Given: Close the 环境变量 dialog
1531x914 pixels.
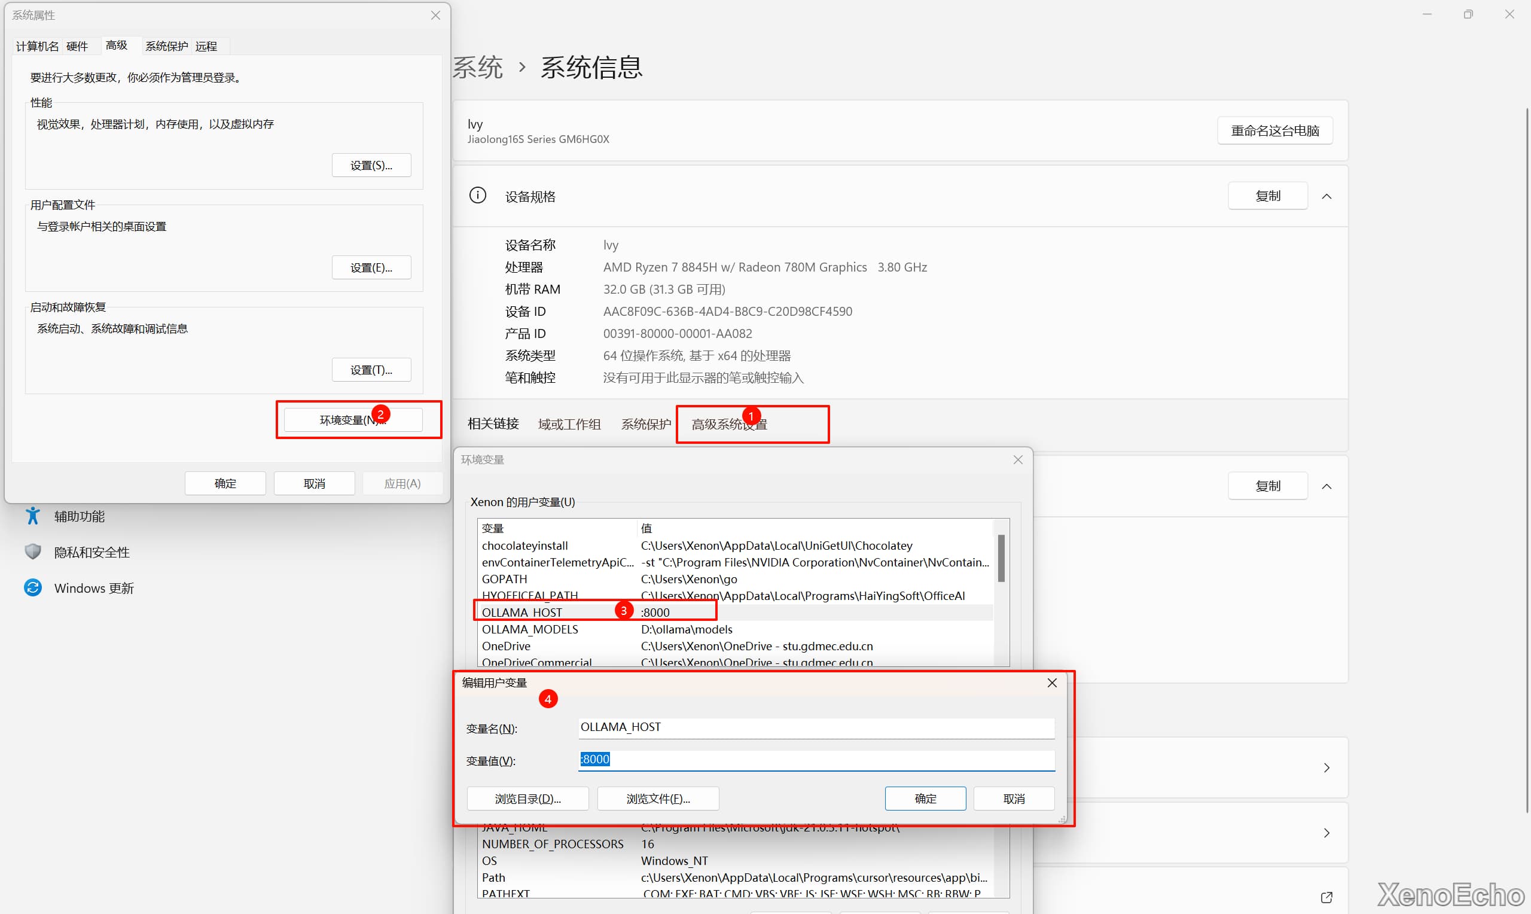Looking at the screenshot, I should [1018, 460].
